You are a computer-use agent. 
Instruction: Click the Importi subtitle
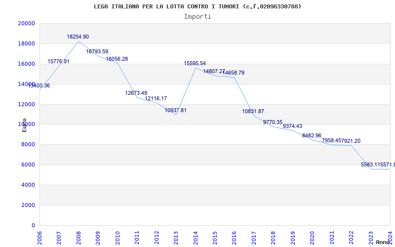197,17
